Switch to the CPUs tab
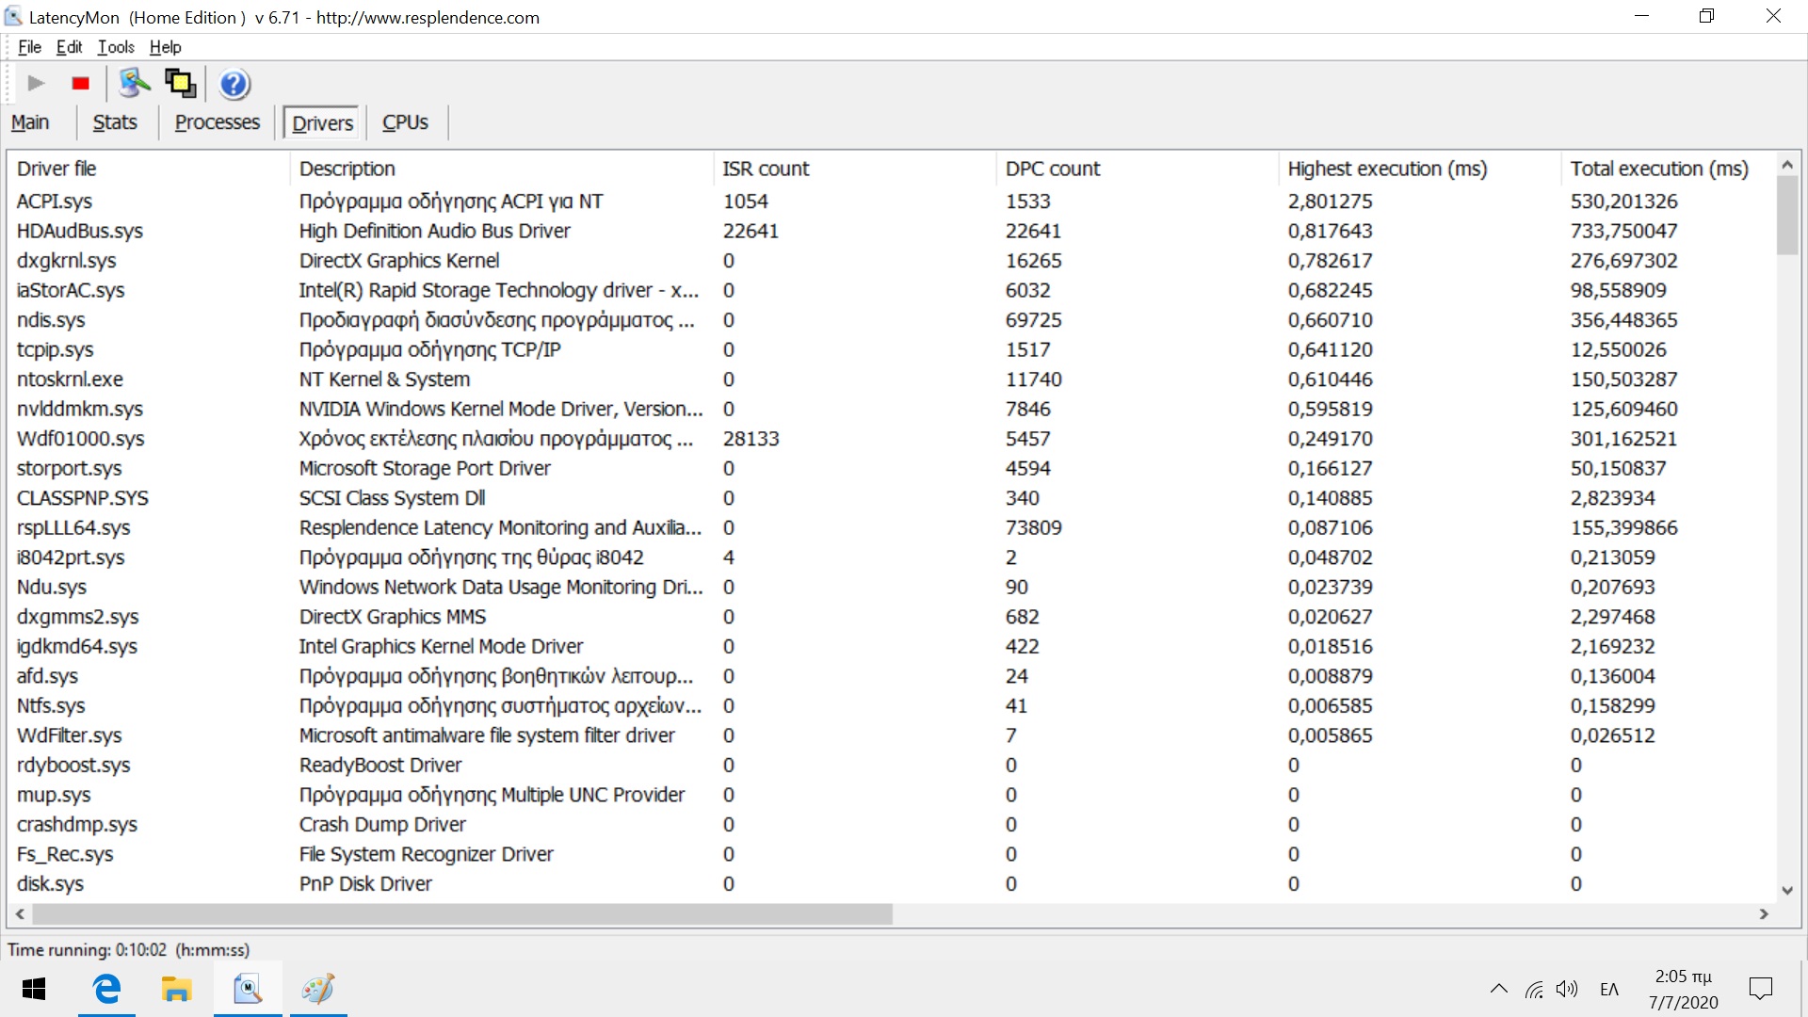The width and height of the screenshot is (1808, 1017). (405, 122)
